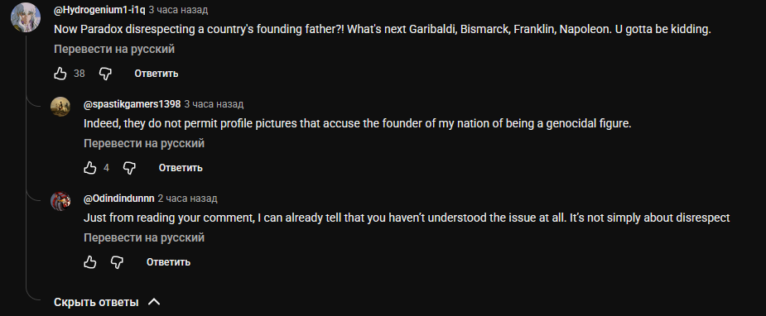Dislike the reply by @spastikgamers1398
766x316 pixels.
(129, 168)
